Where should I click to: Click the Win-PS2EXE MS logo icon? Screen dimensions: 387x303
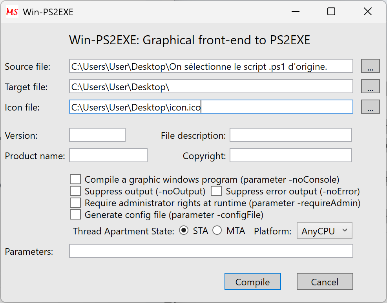pyautogui.click(x=11, y=12)
